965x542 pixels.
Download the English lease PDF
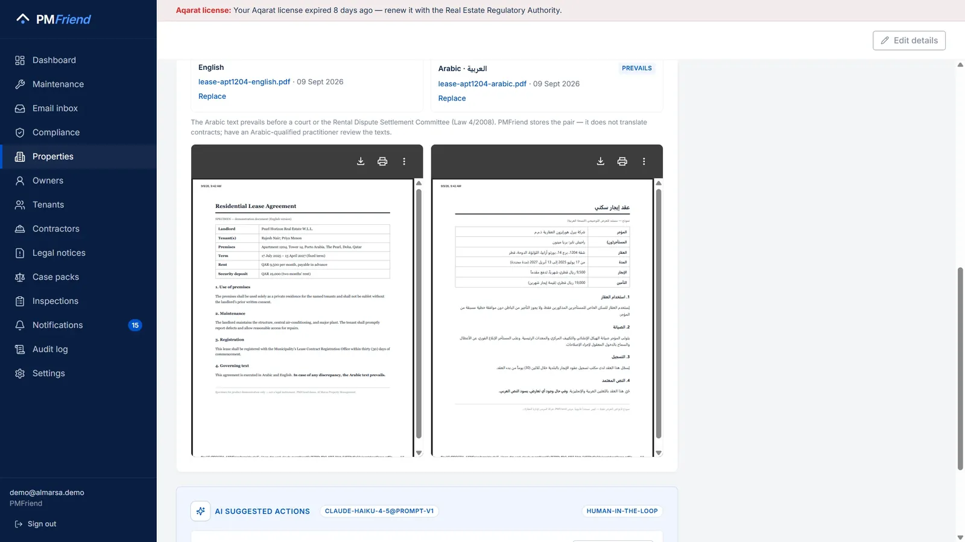pyautogui.click(x=361, y=161)
